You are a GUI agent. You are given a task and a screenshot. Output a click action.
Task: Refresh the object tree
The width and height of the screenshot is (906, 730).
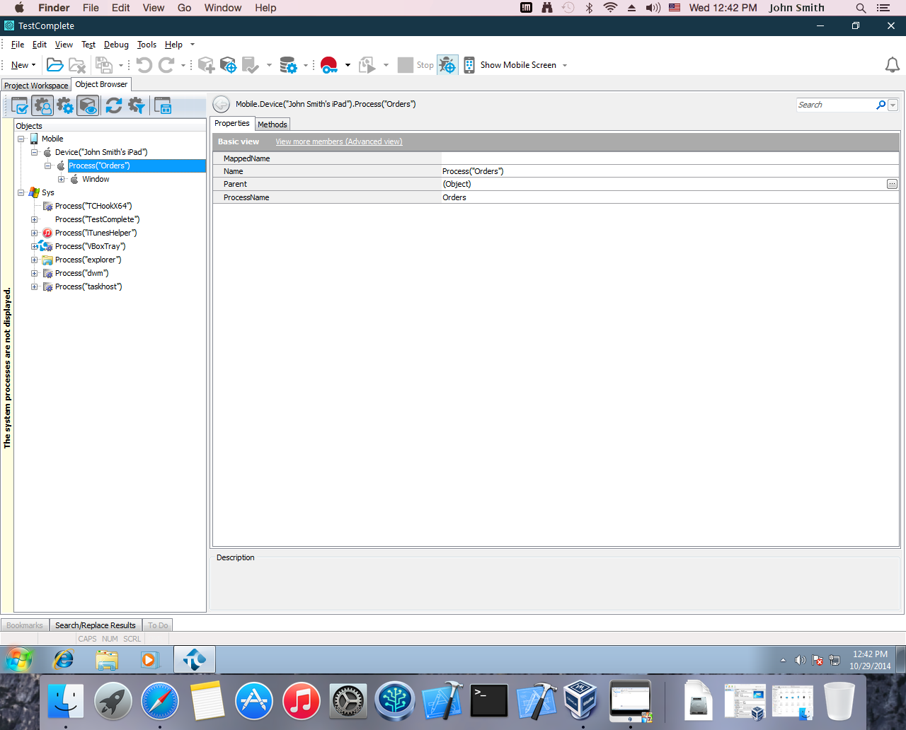point(113,105)
